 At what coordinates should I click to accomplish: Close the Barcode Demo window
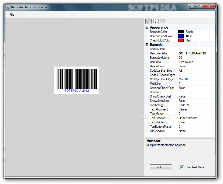(209, 6)
